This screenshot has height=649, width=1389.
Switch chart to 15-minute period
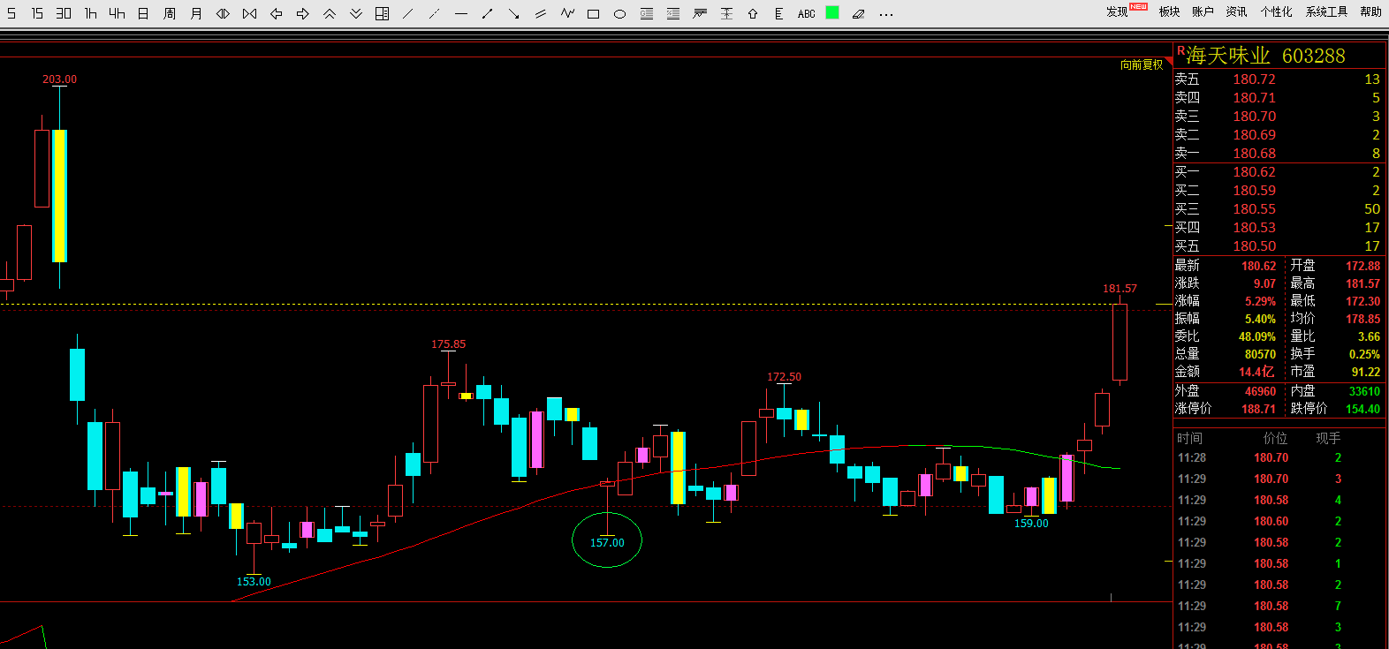coord(37,13)
